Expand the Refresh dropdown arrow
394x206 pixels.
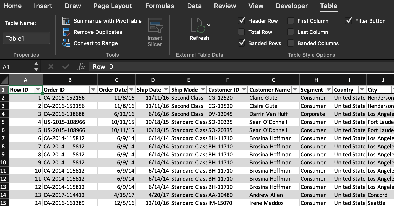(209, 25)
